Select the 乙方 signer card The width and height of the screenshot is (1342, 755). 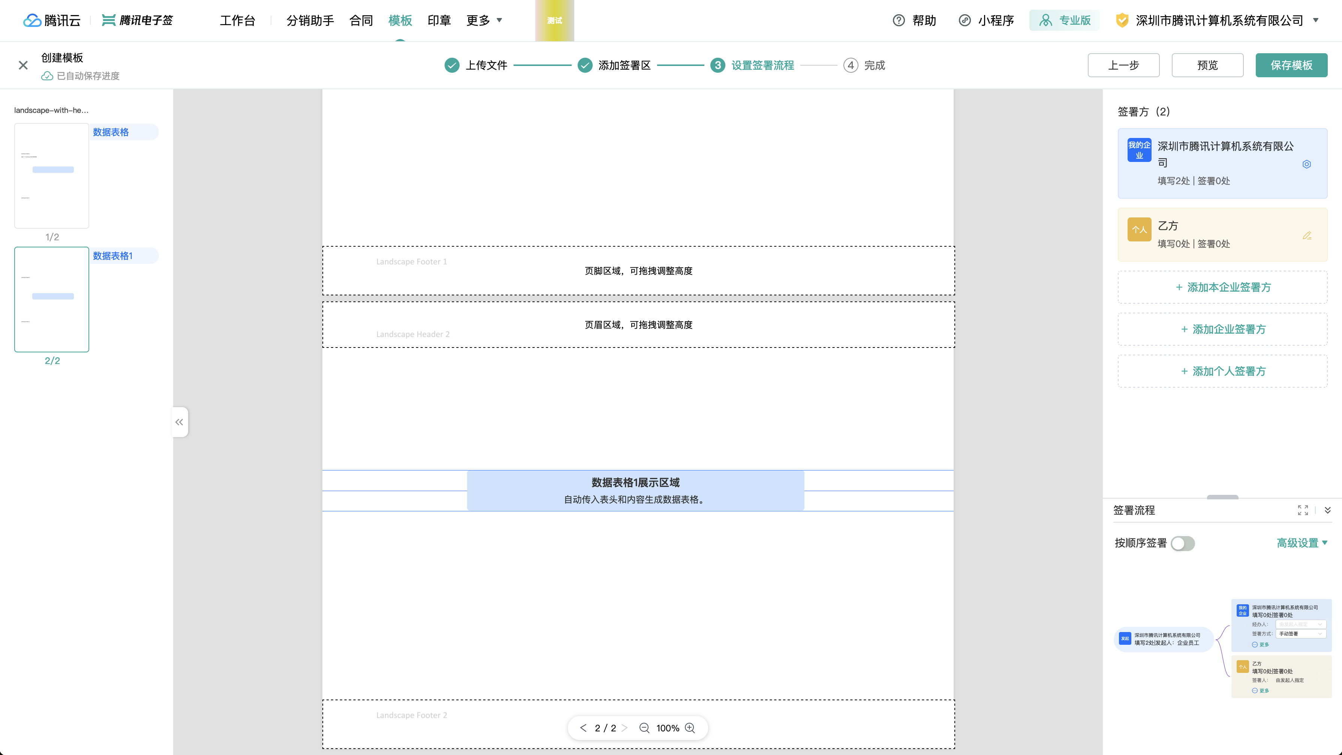1223,234
